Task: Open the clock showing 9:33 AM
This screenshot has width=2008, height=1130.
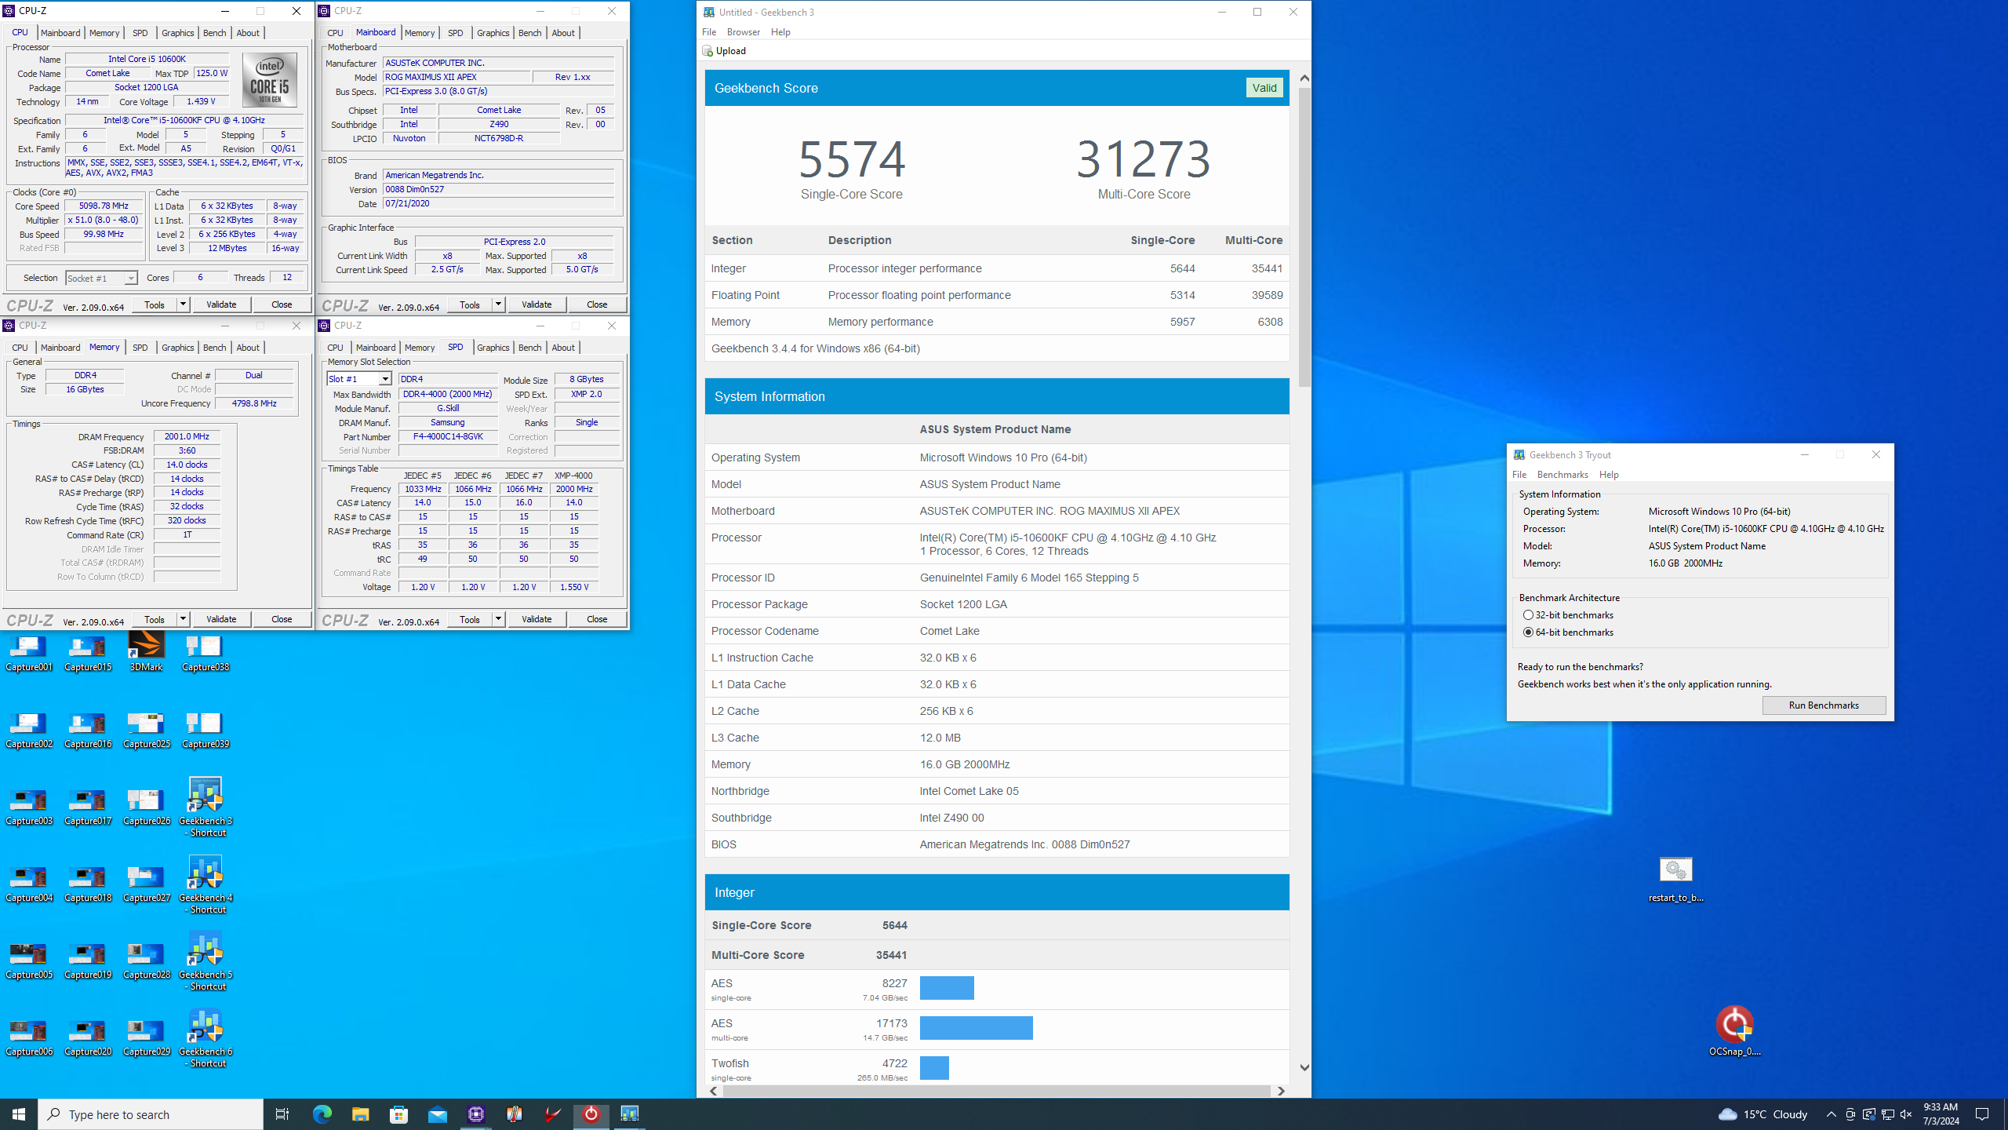Action: (x=1941, y=1114)
